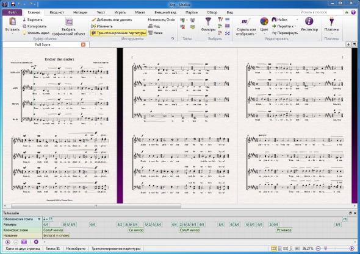Click the horizontal score scrollbar thumb

(96, 206)
